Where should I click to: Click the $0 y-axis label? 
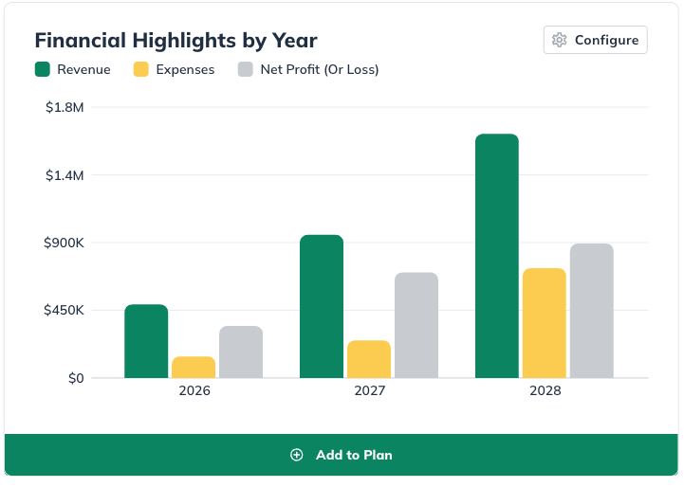(76, 378)
